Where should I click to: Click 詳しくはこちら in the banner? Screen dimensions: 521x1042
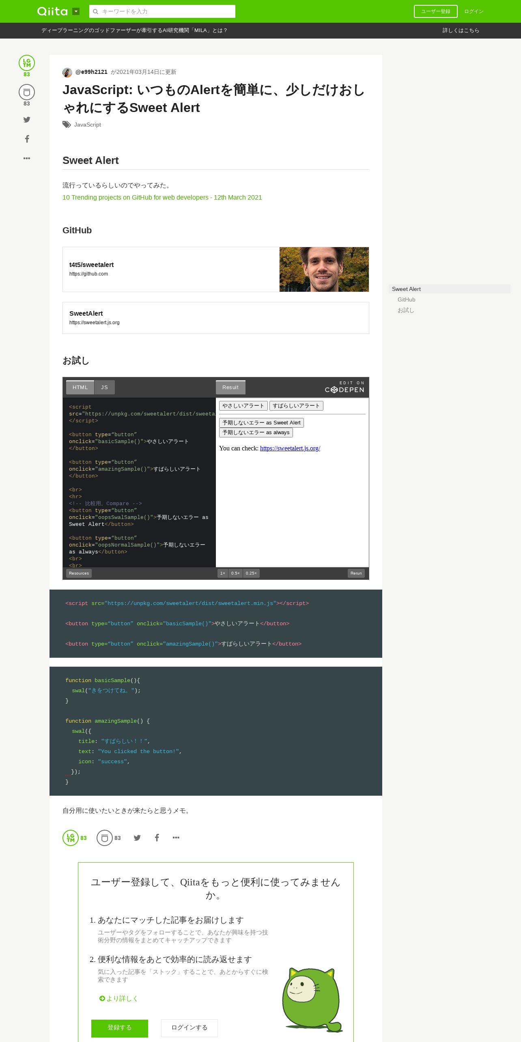[461, 30]
